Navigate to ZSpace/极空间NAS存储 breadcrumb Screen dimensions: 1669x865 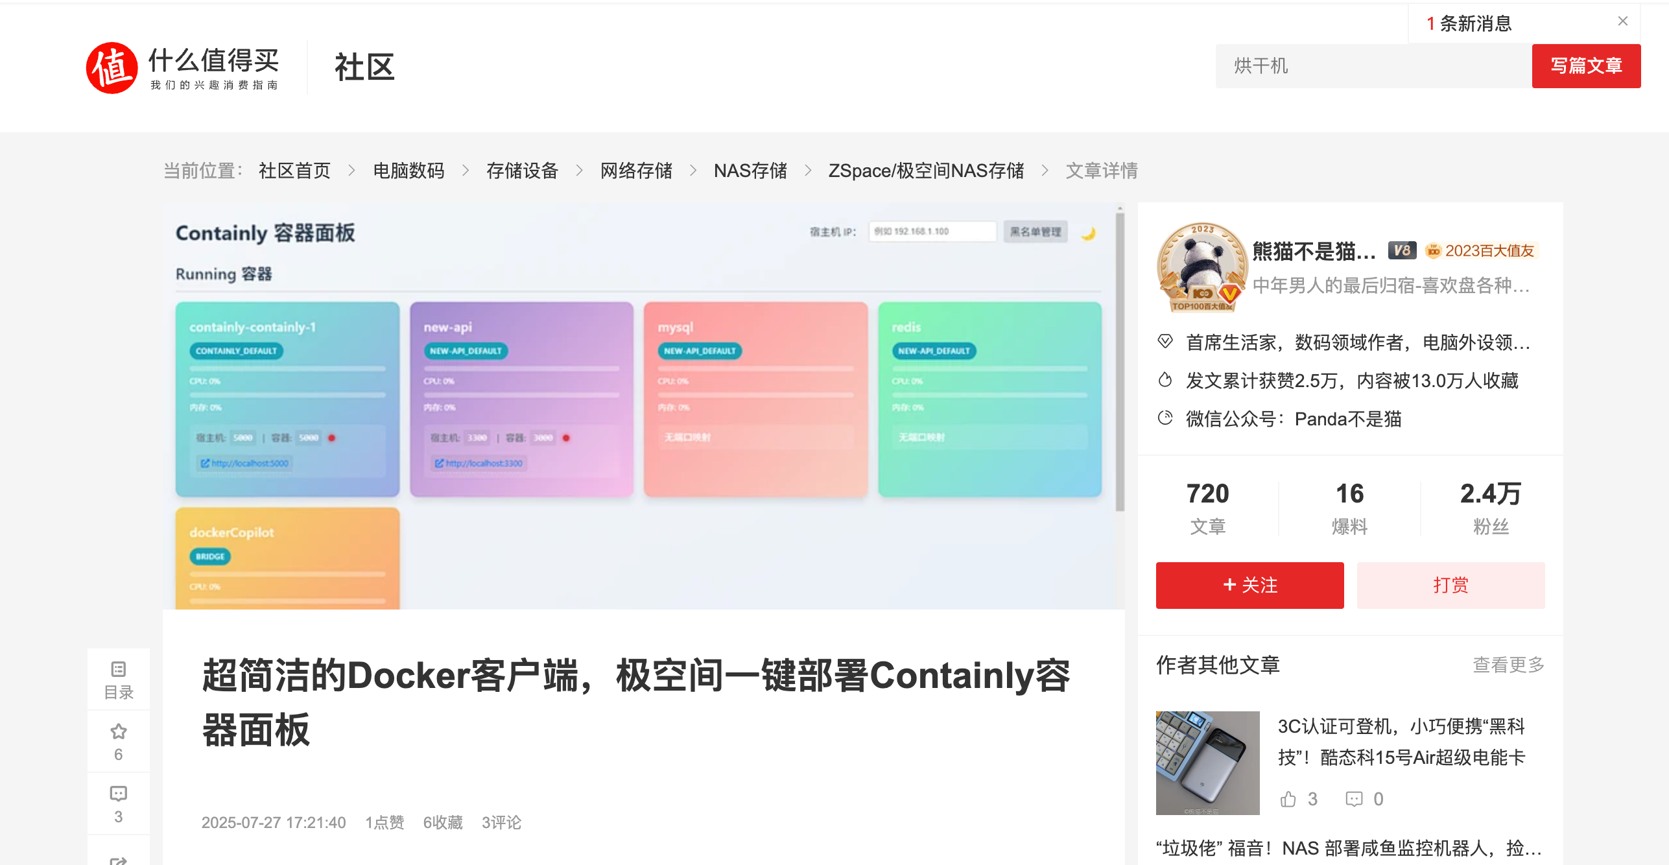[x=925, y=171]
